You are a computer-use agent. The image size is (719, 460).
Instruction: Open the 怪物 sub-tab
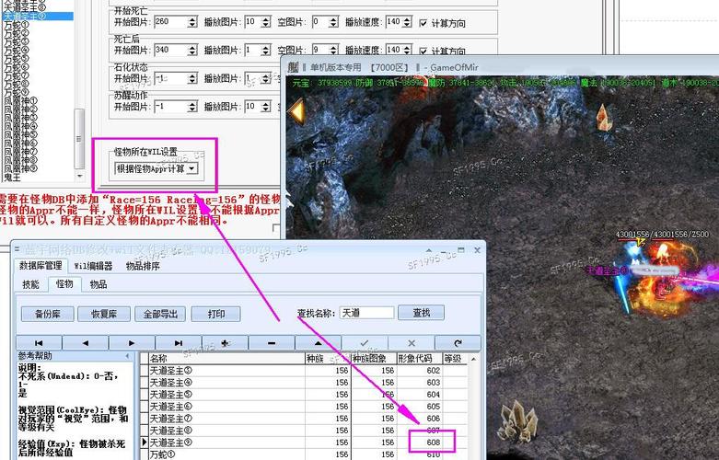pos(64,284)
